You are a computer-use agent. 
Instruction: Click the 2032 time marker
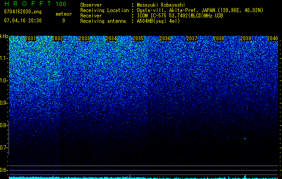tap(57, 38)
